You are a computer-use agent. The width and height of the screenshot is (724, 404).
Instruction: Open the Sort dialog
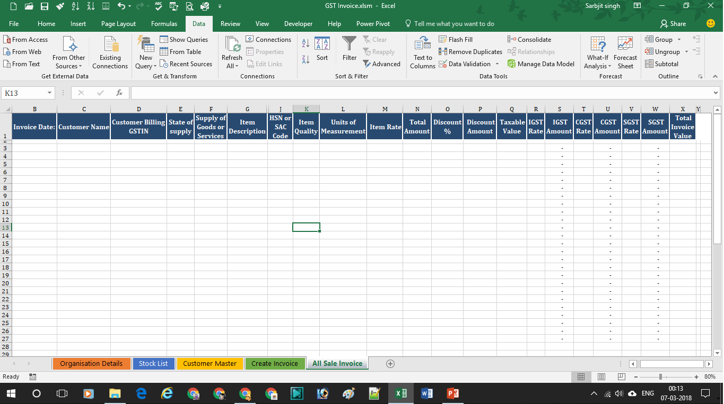coord(322,49)
